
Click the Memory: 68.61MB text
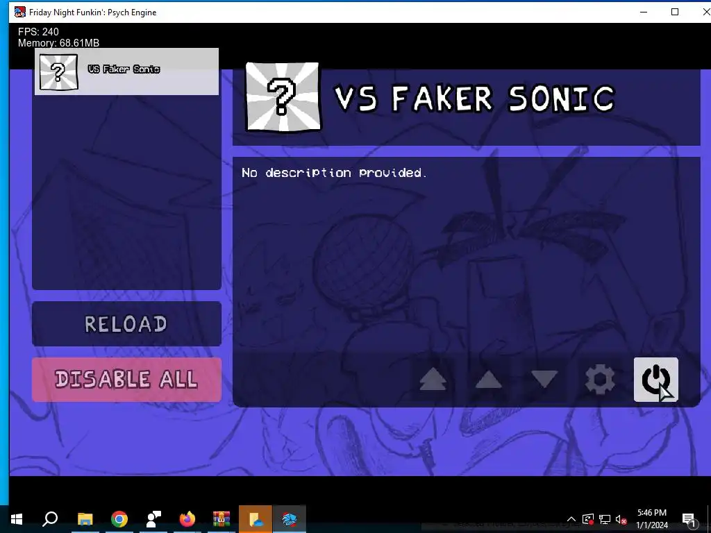coord(58,43)
